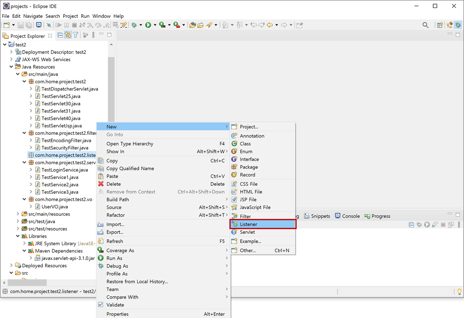Click the Project Explorer filter funnel icon
The width and height of the screenshot is (464, 318).
(x=76, y=35)
